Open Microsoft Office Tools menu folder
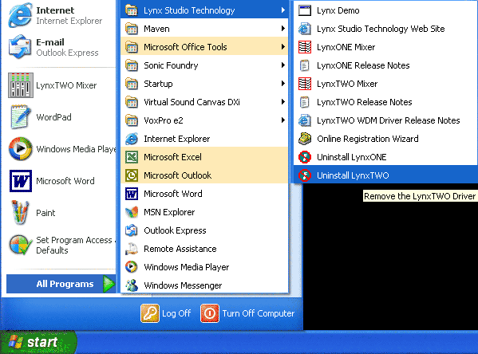The height and width of the screenshot is (354, 478). tap(204, 47)
